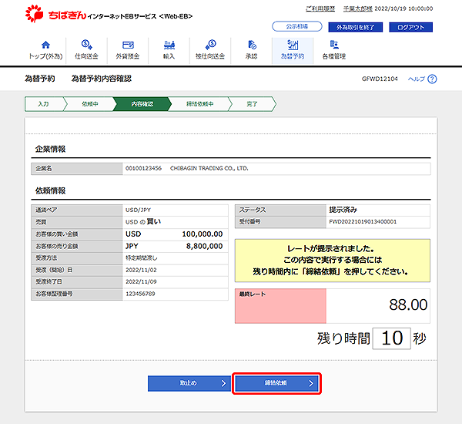Click the currency pair value USD/JPY
The height and width of the screenshot is (424, 462).
tap(138, 210)
